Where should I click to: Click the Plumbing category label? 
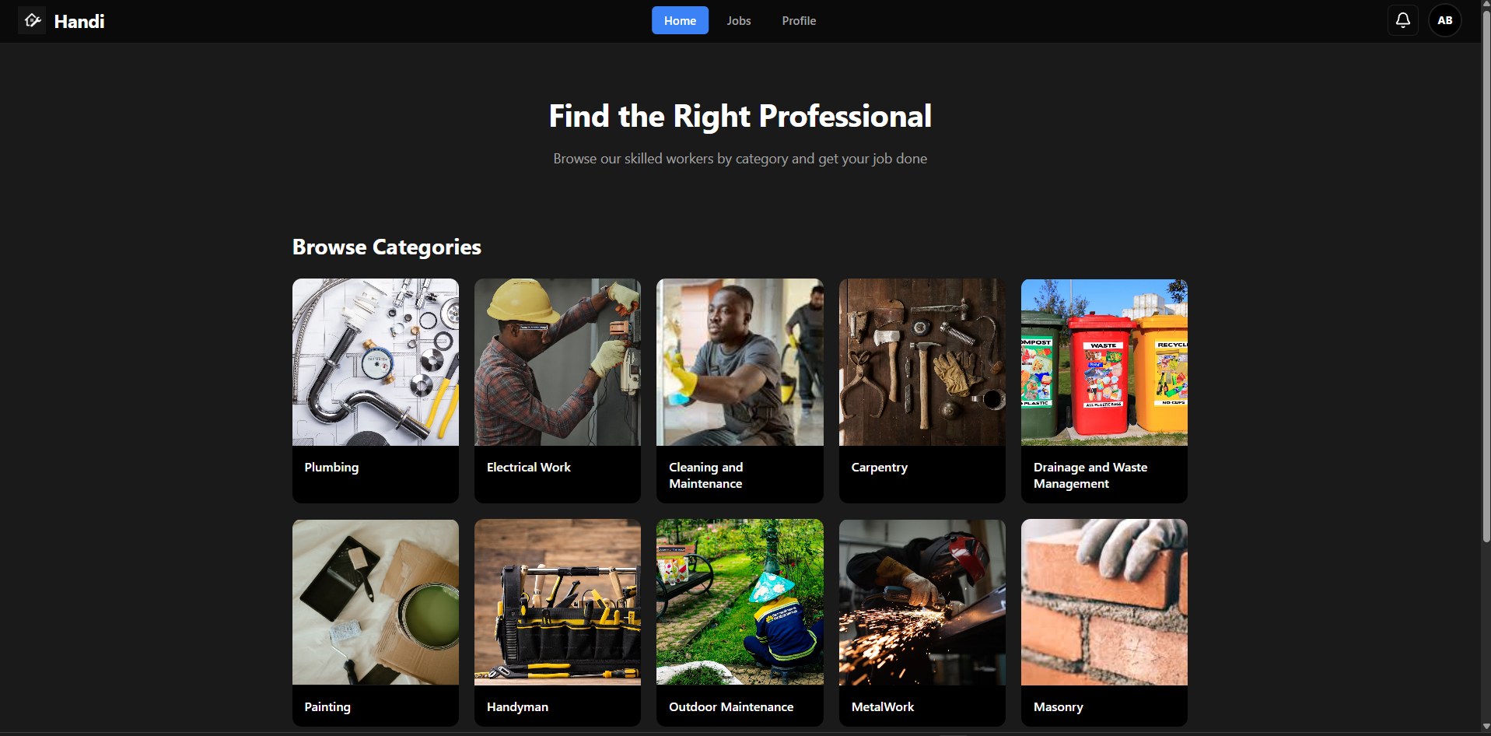pyautogui.click(x=331, y=467)
